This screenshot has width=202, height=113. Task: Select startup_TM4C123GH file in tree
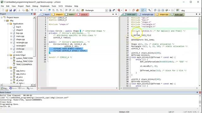25,62
